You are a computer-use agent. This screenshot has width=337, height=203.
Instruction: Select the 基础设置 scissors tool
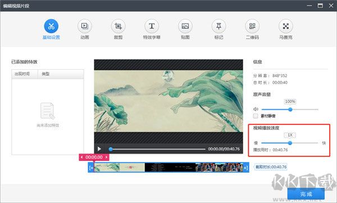pyautogui.click(x=51, y=26)
